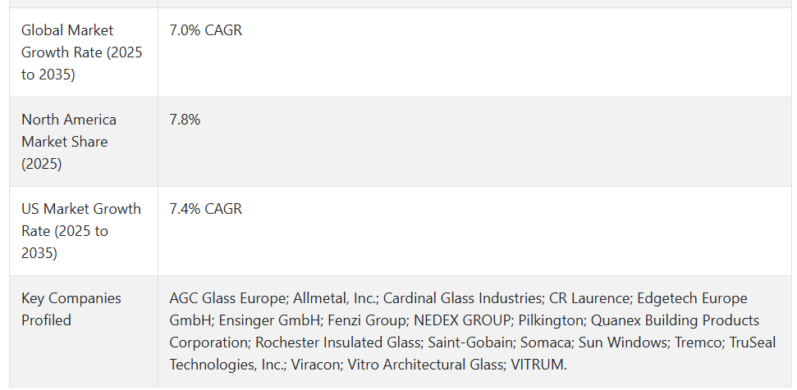
Task: Click Viracon company name
Action: (x=316, y=365)
